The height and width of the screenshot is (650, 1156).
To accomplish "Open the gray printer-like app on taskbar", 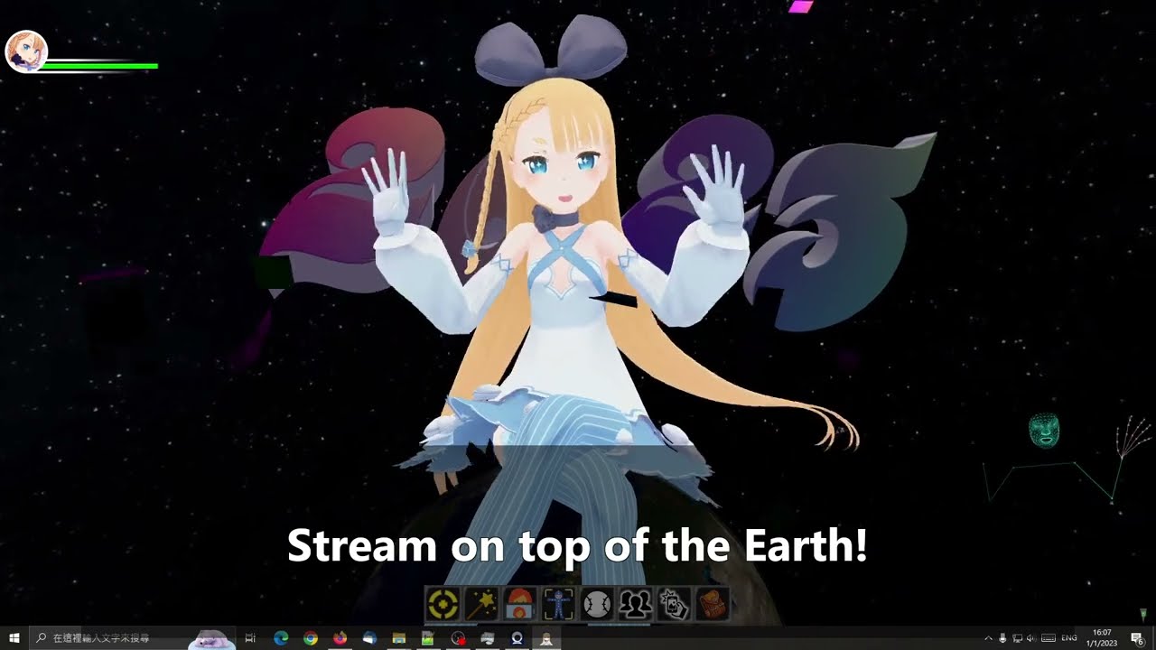I will (x=487, y=638).
